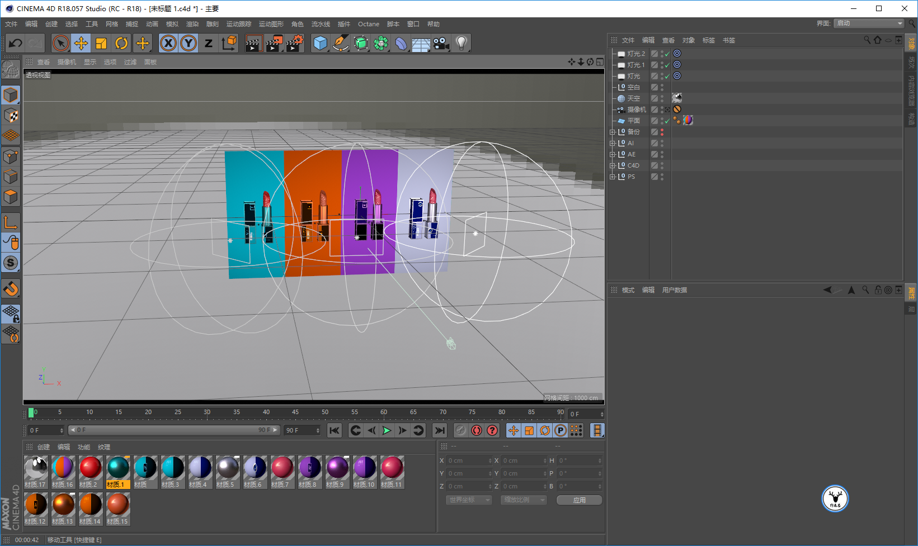Open the timeline help question icon
Image resolution: width=918 pixels, height=546 pixels.
492,430
